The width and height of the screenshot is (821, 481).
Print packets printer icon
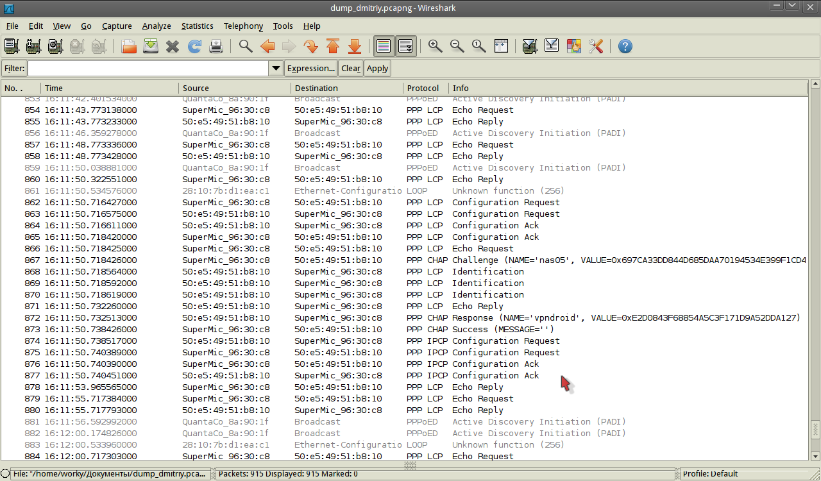[x=216, y=46]
